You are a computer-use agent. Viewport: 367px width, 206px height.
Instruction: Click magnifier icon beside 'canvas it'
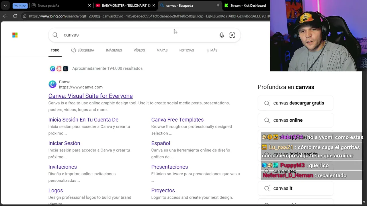(x=267, y=188)
